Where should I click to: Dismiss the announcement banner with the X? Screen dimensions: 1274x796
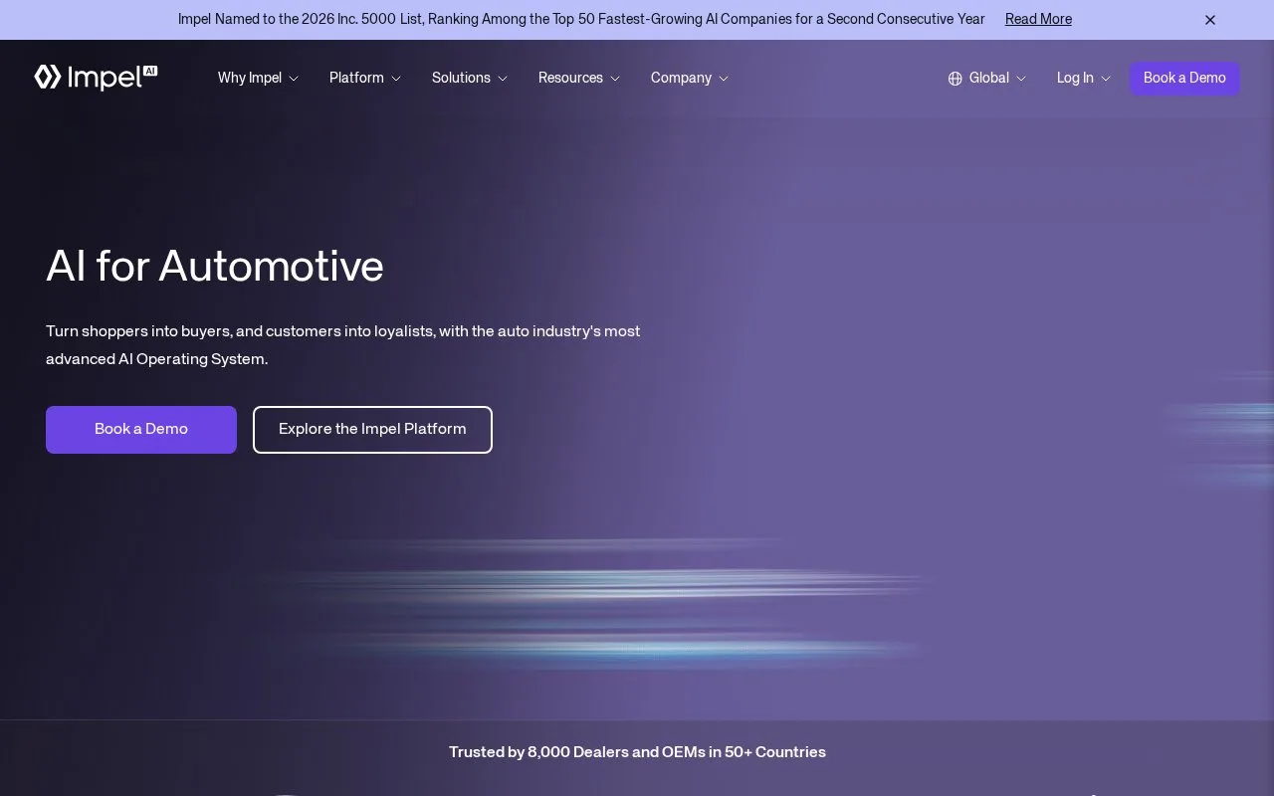[x=1210, y=20]
